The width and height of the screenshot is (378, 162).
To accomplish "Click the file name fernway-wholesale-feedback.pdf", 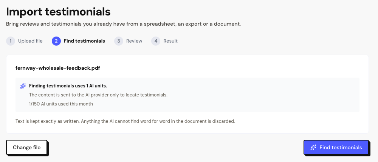I will click(x=57, y=68).
